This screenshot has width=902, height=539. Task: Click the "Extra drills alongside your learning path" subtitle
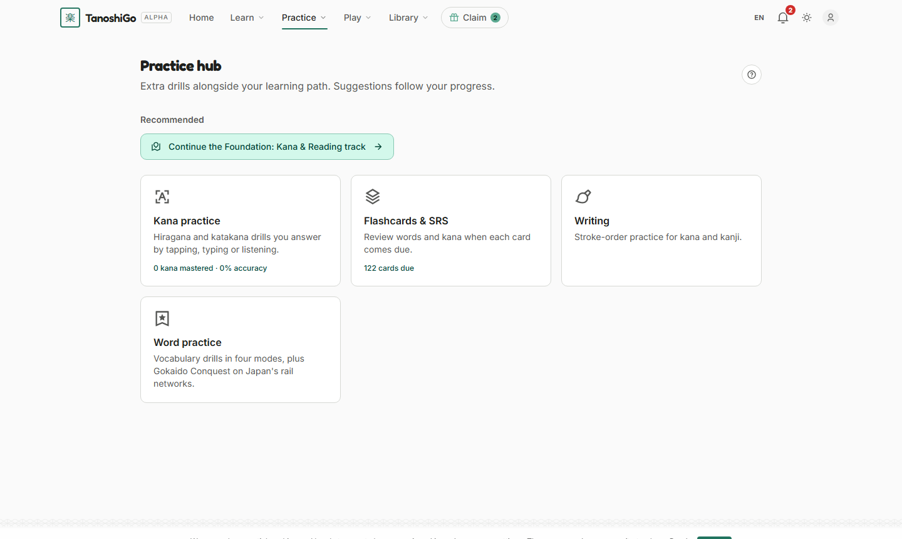(318, 86)
